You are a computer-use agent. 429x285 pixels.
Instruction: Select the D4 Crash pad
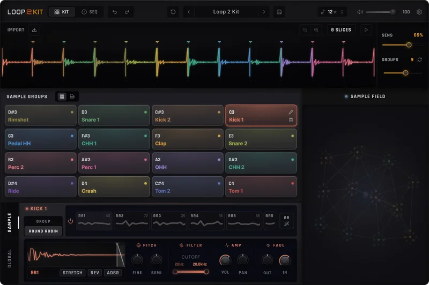[114, 187]
